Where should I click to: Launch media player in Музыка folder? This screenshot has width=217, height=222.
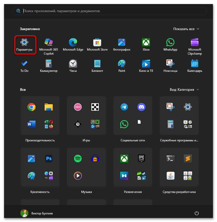(x=78, y=176)
